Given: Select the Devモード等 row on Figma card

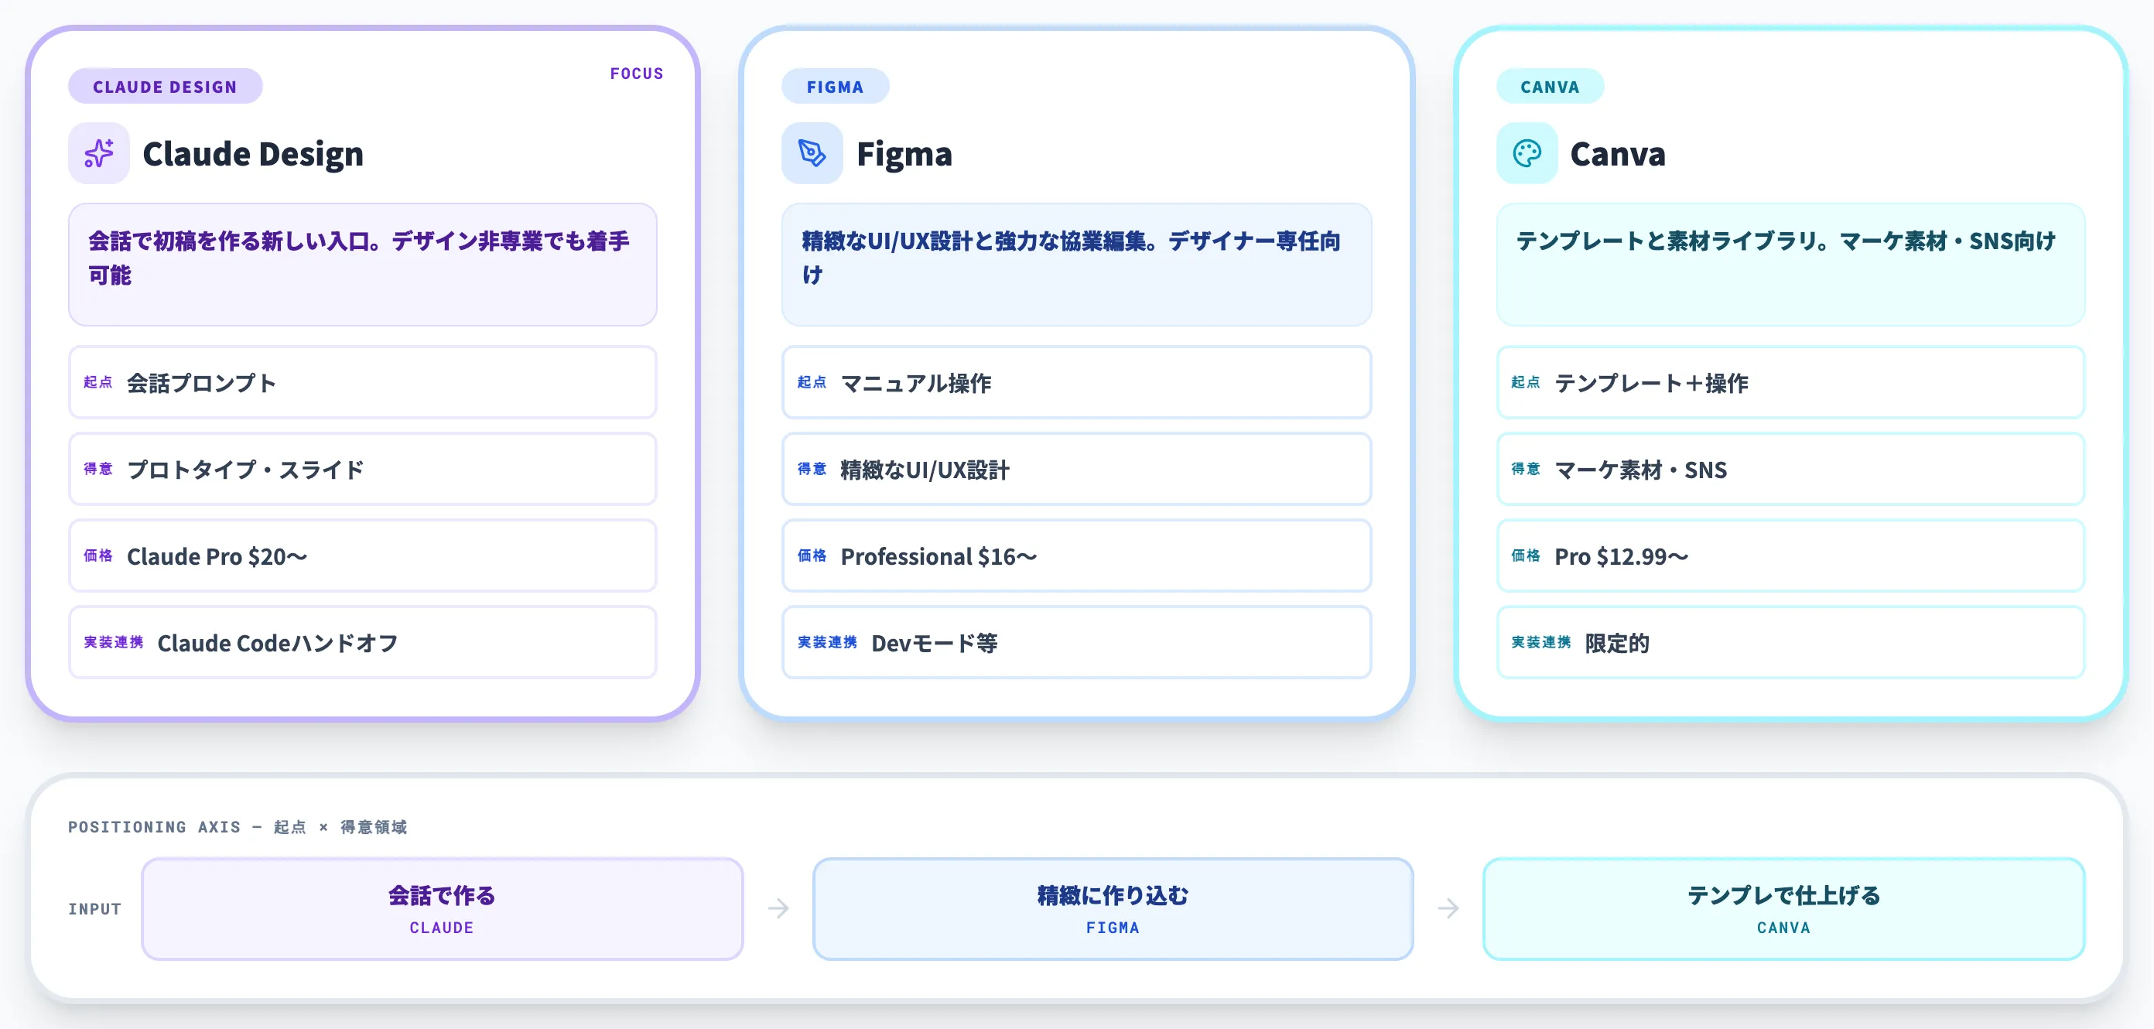Looking at the screenshot, I should coord(1076,642).
